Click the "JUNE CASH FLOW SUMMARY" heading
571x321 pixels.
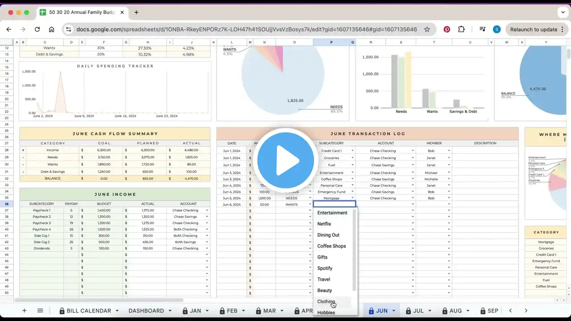click(115, 134)
